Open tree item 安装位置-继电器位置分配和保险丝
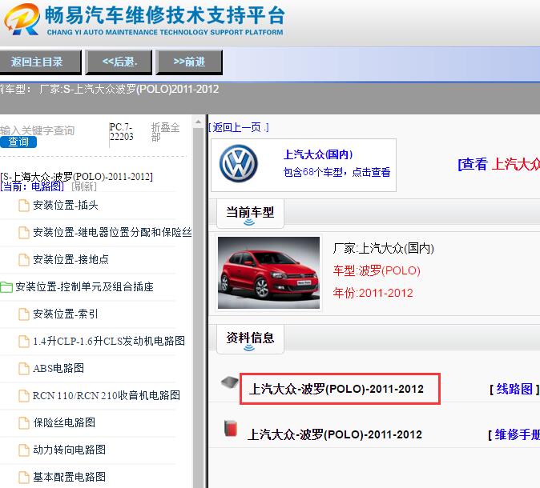Viewport: 540px width, 488px height. [112, 233]
